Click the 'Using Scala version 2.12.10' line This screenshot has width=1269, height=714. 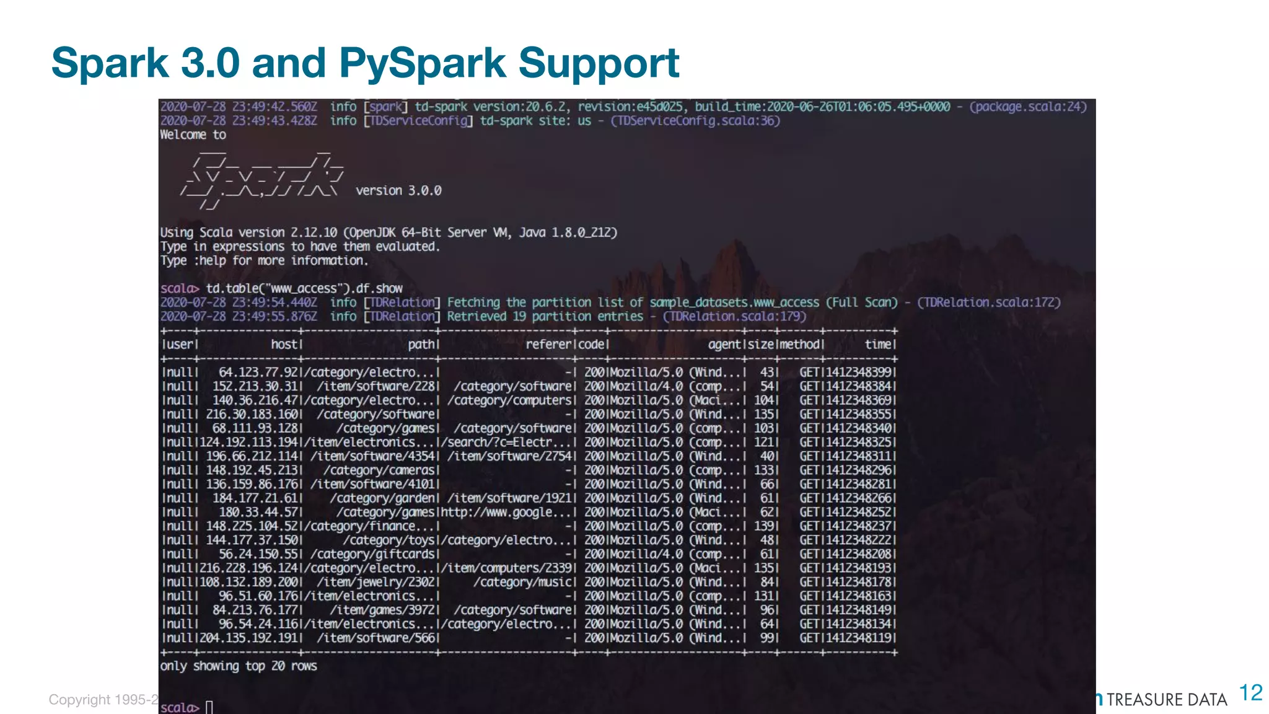coord(389,232)
